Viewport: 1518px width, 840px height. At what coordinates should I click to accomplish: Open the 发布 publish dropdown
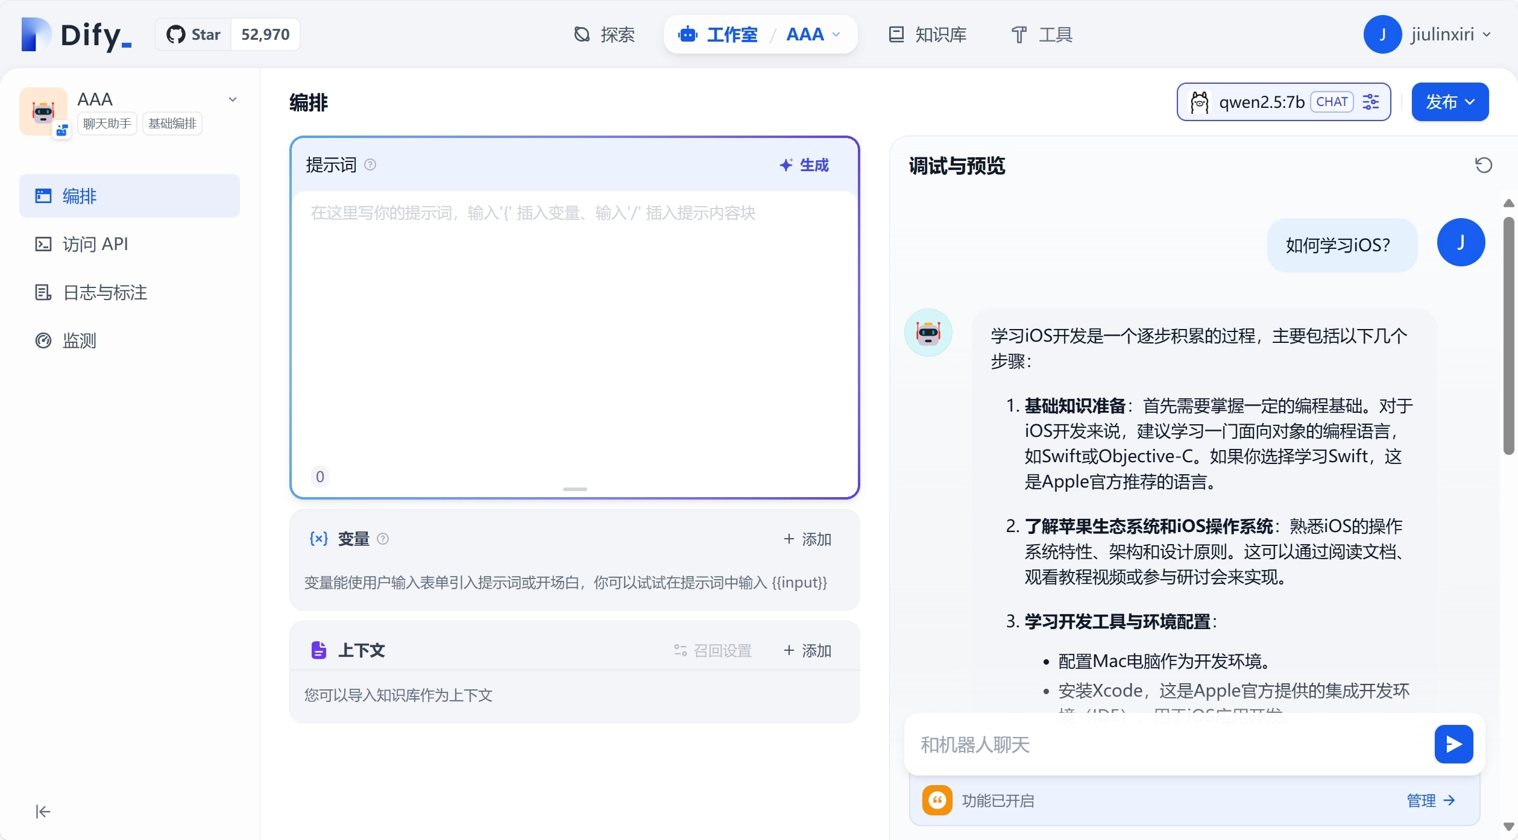(1449, 102)
